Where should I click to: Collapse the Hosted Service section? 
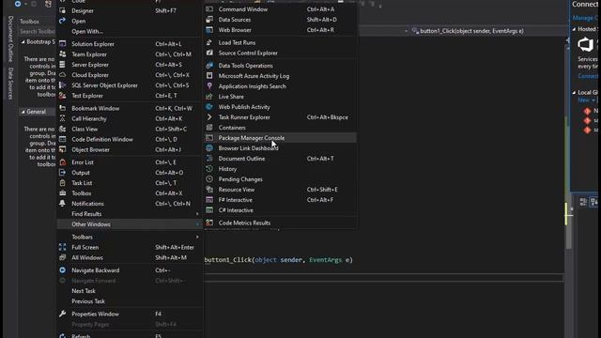pos(574,29)
